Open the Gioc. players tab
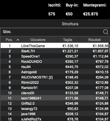This screenshot has width=110, height=121. coord(7,32)
